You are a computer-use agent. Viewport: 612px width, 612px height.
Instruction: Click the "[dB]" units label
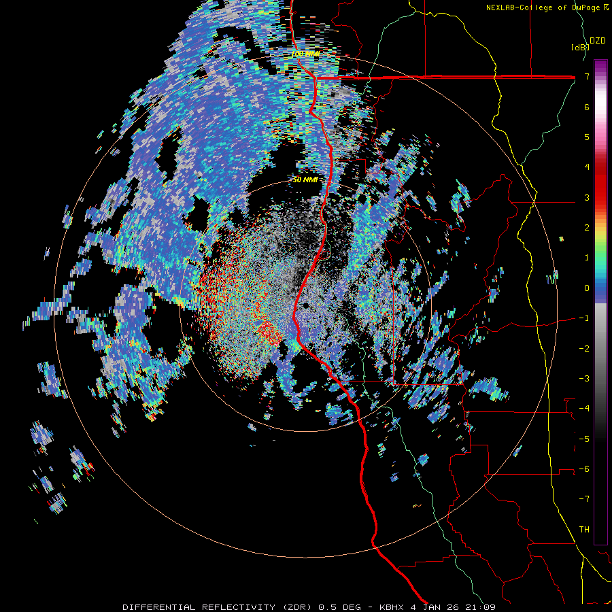click(579, 47)
